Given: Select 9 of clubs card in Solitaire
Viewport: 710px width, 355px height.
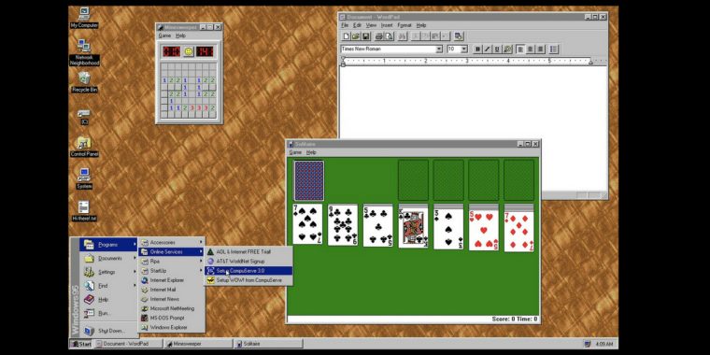Looking at the screenshot, I should click(x=343, y=224).
